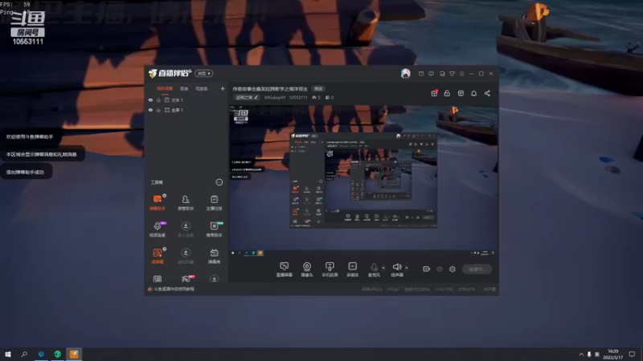Toggle the lock on 全屏 1 layer

(x=158, y=110)
